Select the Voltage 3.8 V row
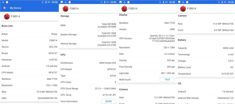This screenshot has height=104, width=235. tap(206, 61)
